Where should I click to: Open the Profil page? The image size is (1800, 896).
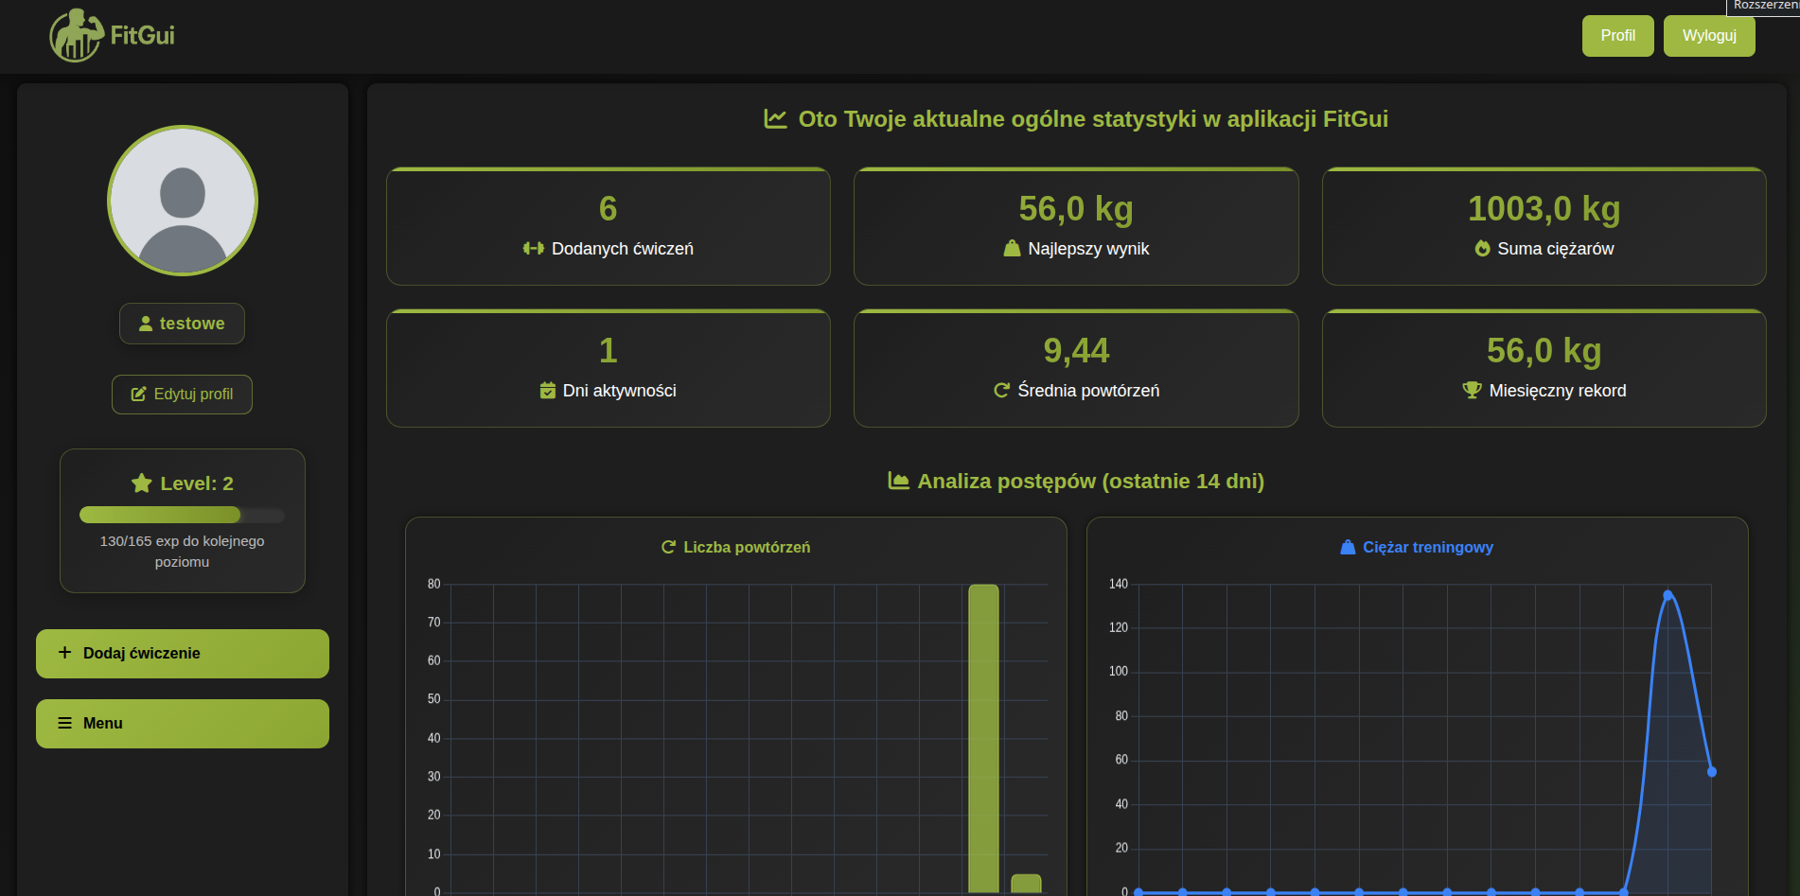[x=1617, y=36]
